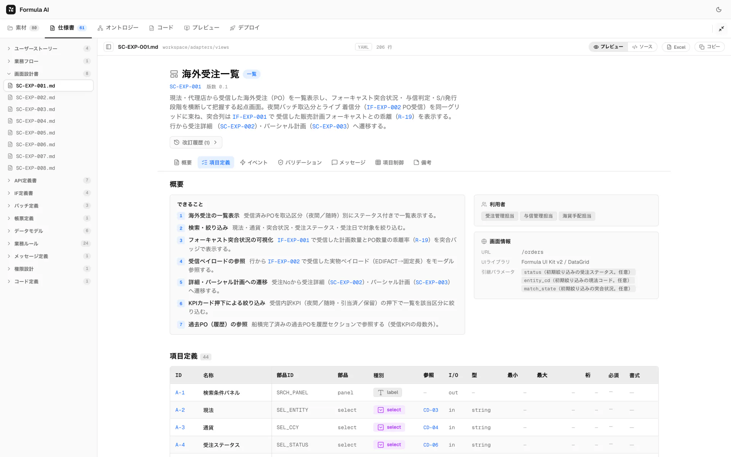
Task: Click the 利用者 people icon
Action: 484,205
